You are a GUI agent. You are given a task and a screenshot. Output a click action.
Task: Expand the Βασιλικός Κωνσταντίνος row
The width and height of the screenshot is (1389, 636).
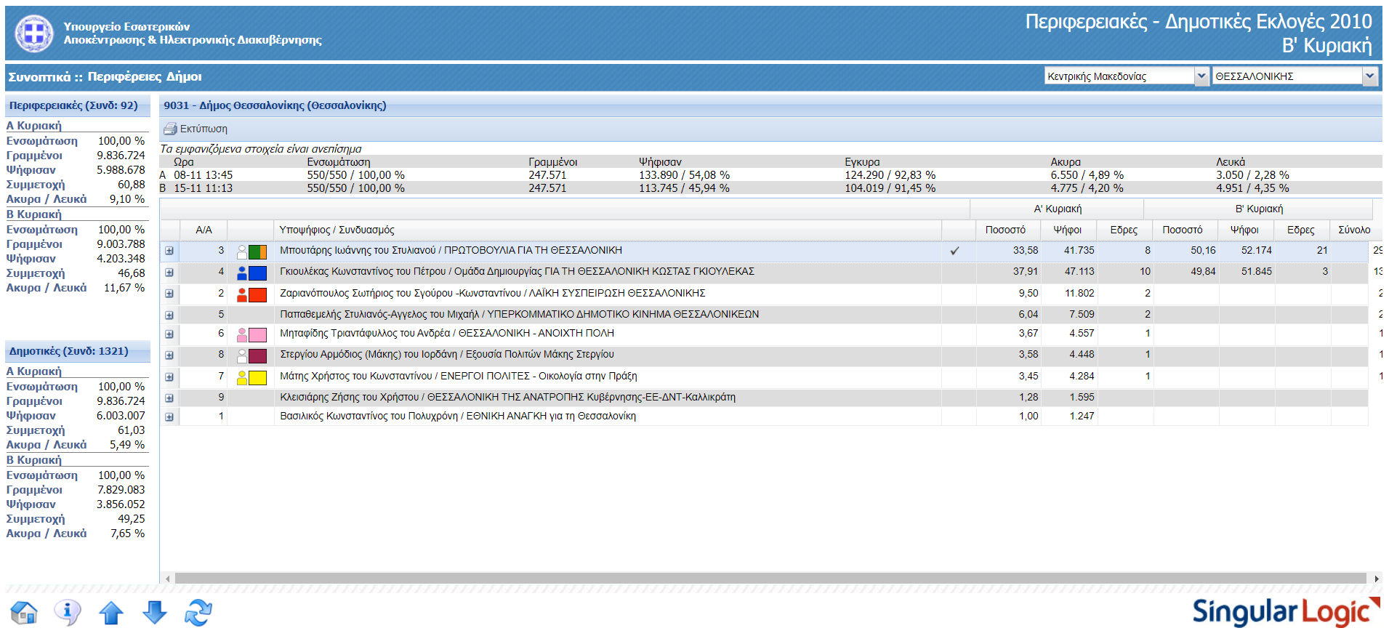click(169, 417)
